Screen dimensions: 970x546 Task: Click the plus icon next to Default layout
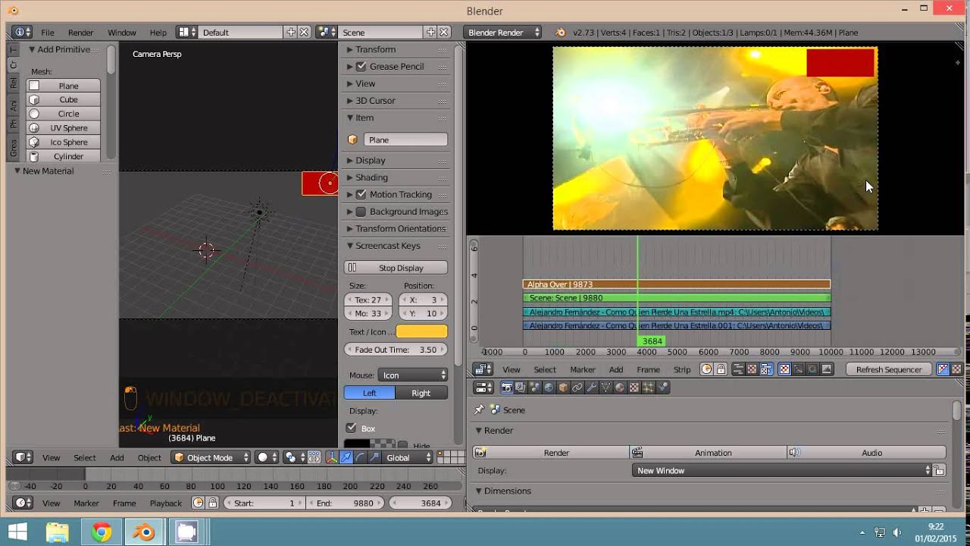(290, 32)
